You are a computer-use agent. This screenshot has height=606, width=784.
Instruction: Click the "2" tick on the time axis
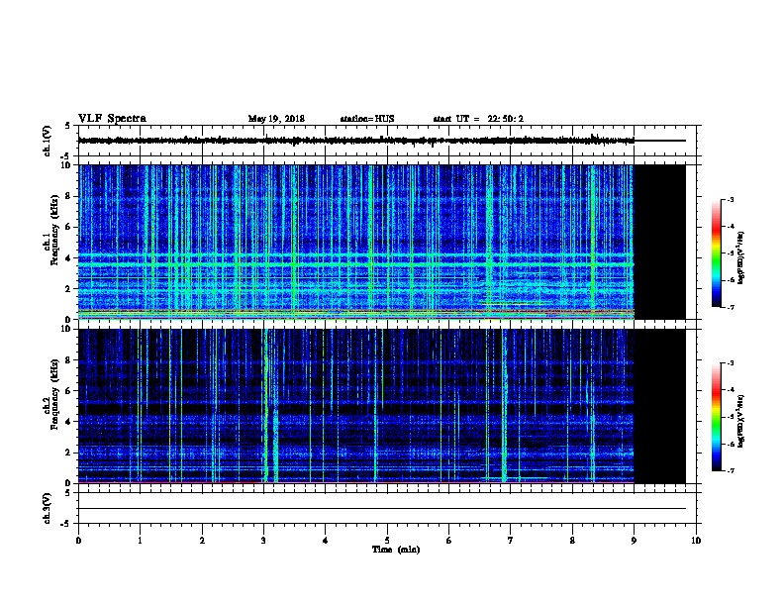point(202,540)
